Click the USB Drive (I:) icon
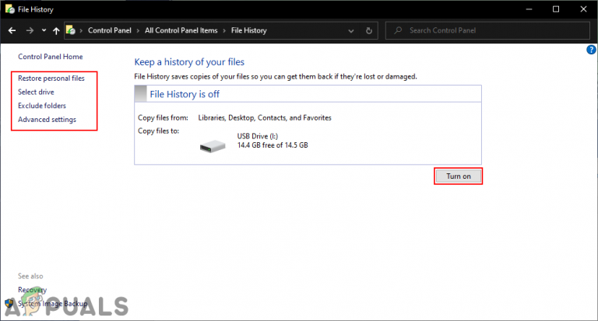 [x=213, y=146]
